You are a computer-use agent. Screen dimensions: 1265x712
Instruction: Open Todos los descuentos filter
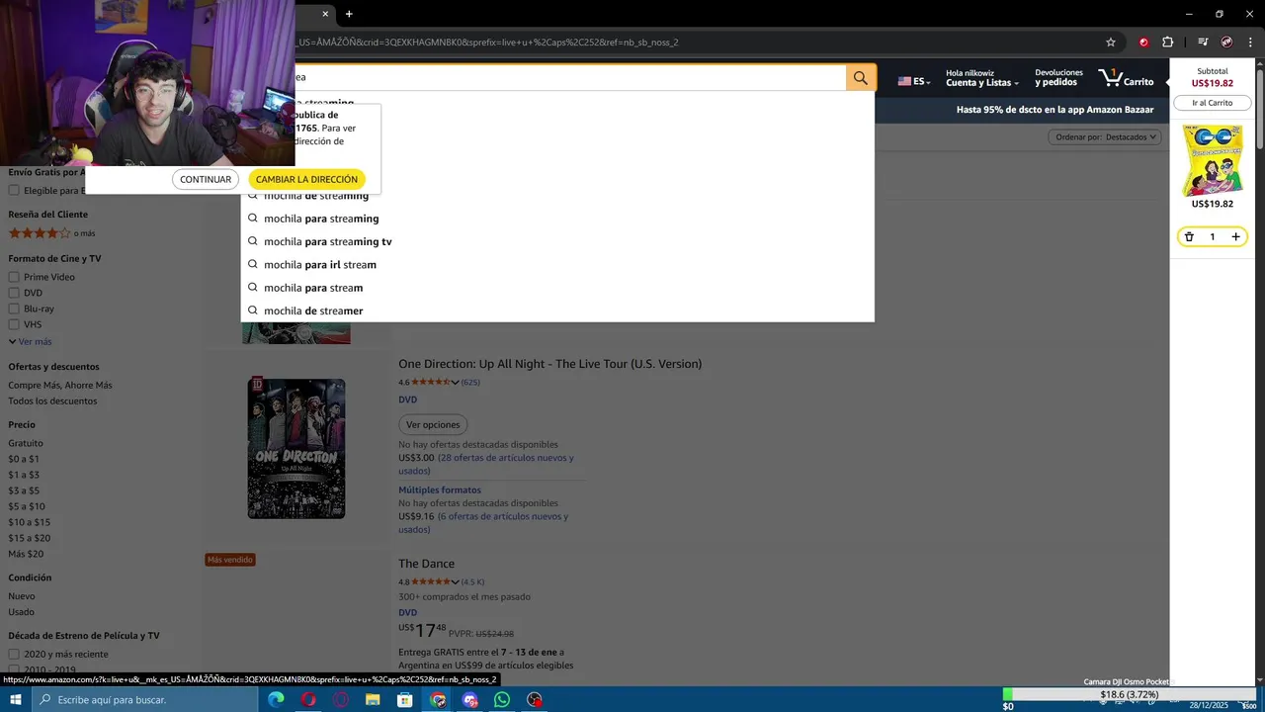point(52,401)
